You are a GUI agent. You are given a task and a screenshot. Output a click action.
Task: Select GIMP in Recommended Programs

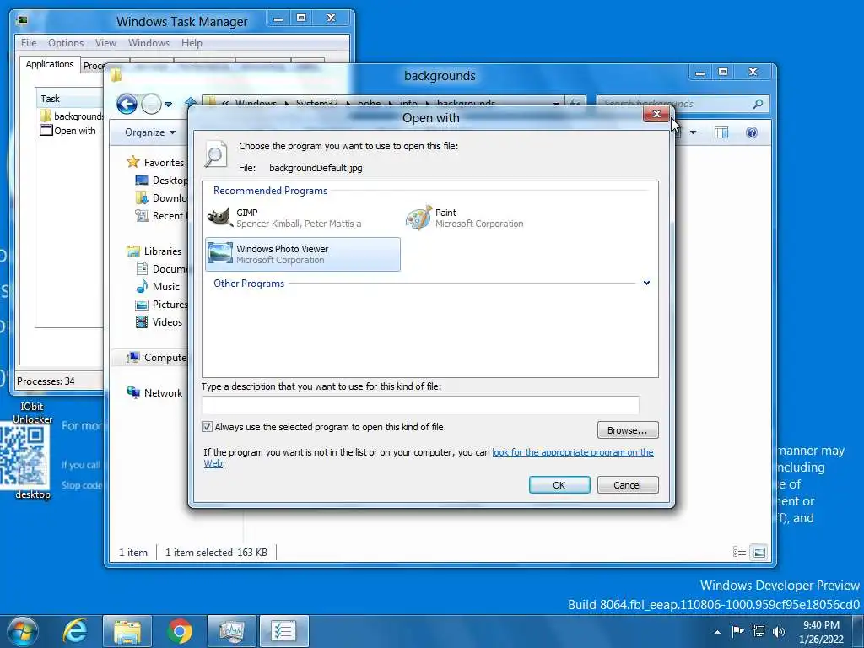[x=302, y=219]
